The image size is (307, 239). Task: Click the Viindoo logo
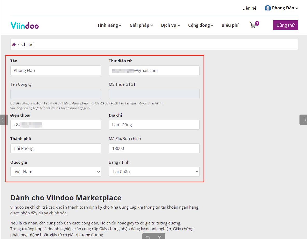coord(24,25)
